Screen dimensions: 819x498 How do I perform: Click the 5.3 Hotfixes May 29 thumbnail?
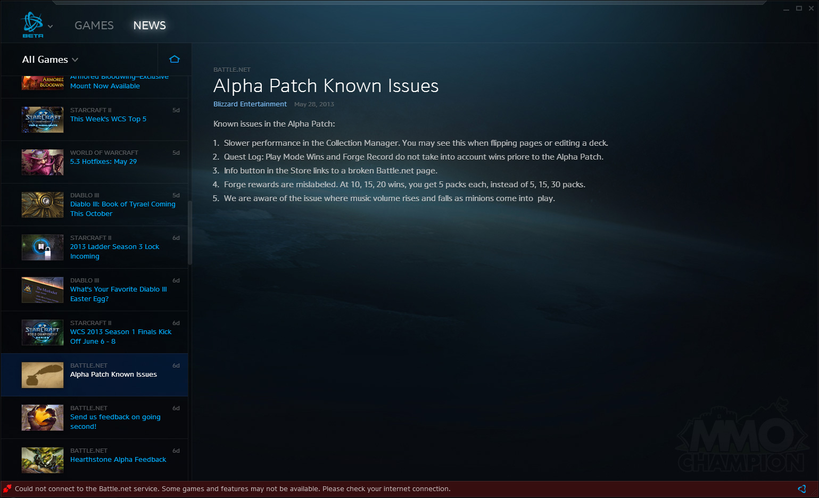pos(43,162)
